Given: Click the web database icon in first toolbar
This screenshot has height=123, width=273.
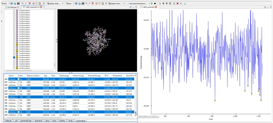Looking at the screenshot, I should 15,3.
